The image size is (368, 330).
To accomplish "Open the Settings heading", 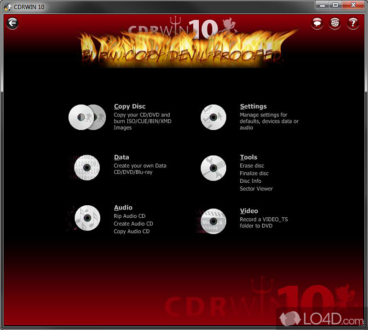I will (x=253, y=106).
